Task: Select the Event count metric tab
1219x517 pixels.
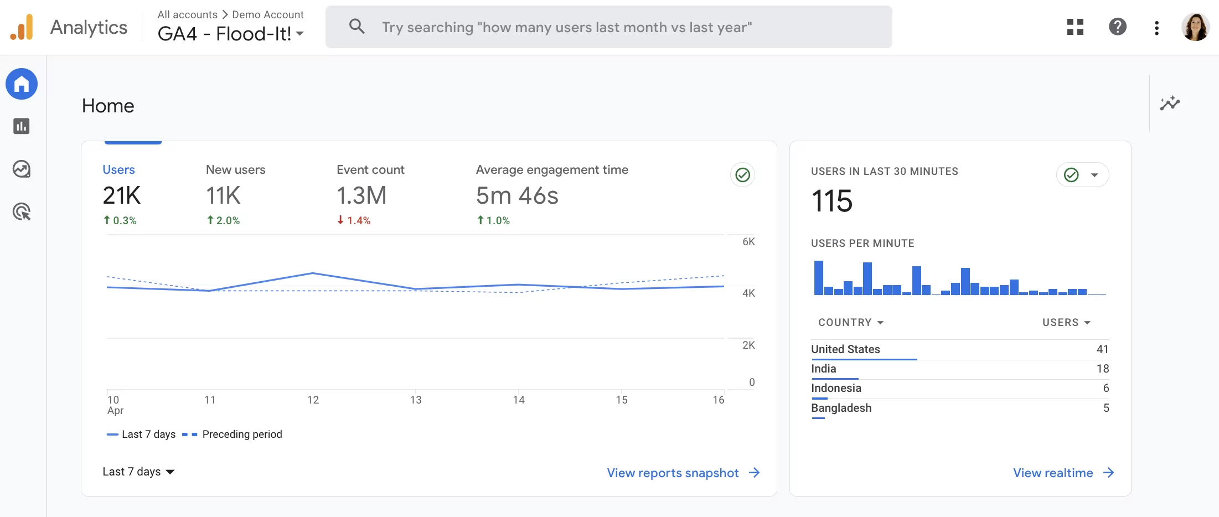Action: (370, 194)
